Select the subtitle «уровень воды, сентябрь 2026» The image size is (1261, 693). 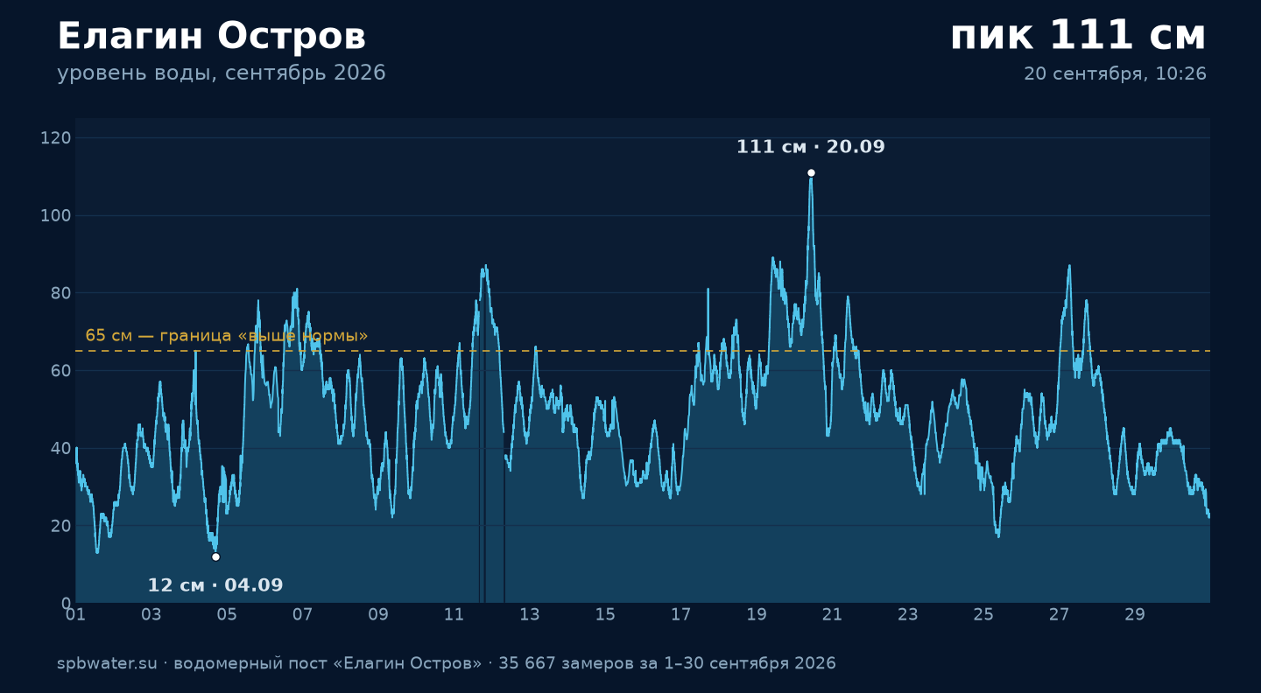(x=222, y=73)
